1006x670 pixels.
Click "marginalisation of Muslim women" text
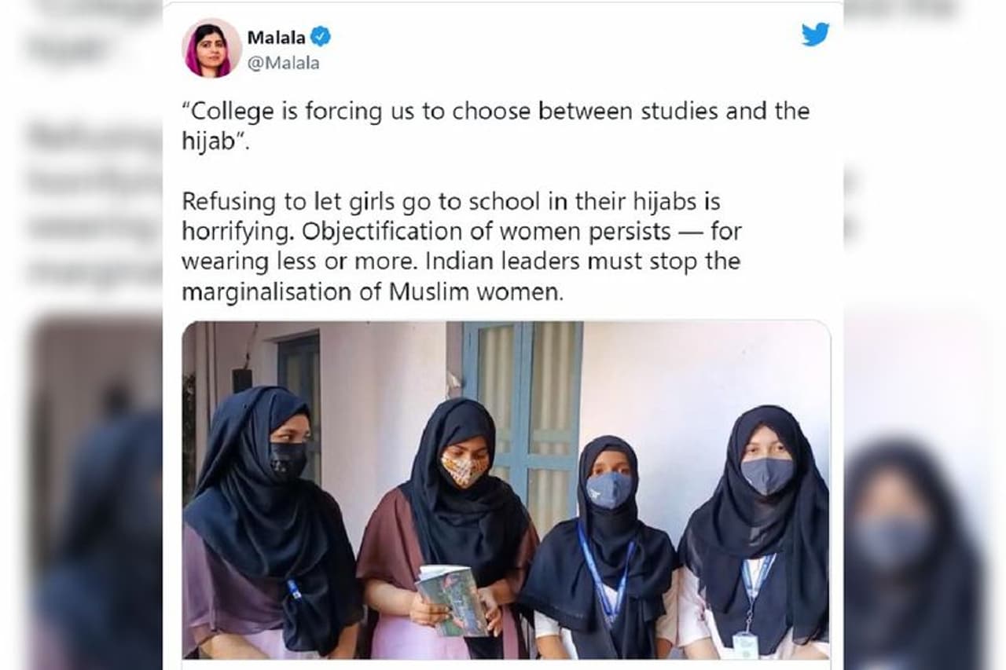[x=373, y=291]
